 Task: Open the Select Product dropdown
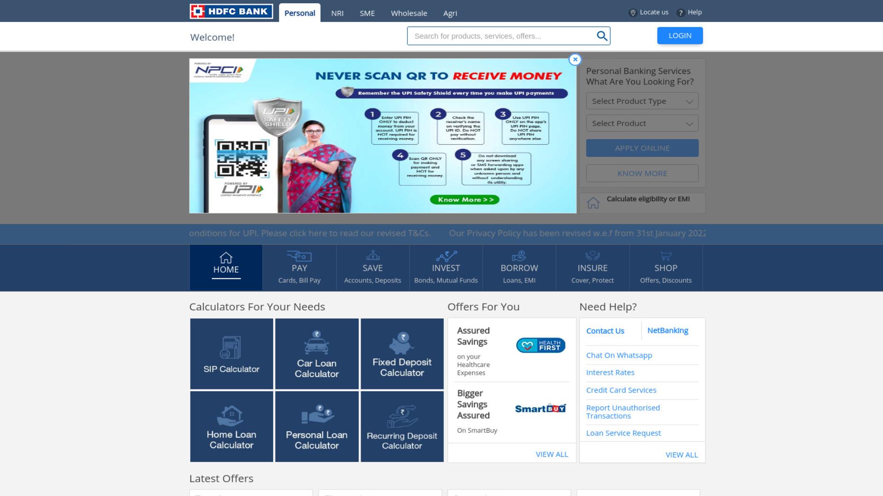click(642, 123)
